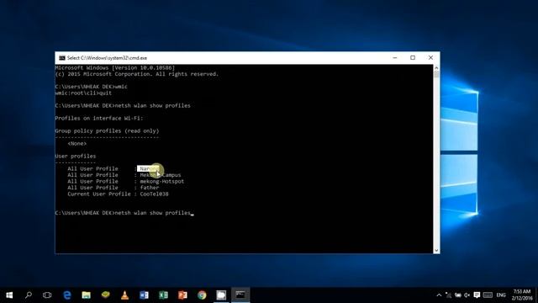Launch Microsoft Edge from the taskbar
The height and width of the screenshot is (303, 538).
[x=67, y=295]
